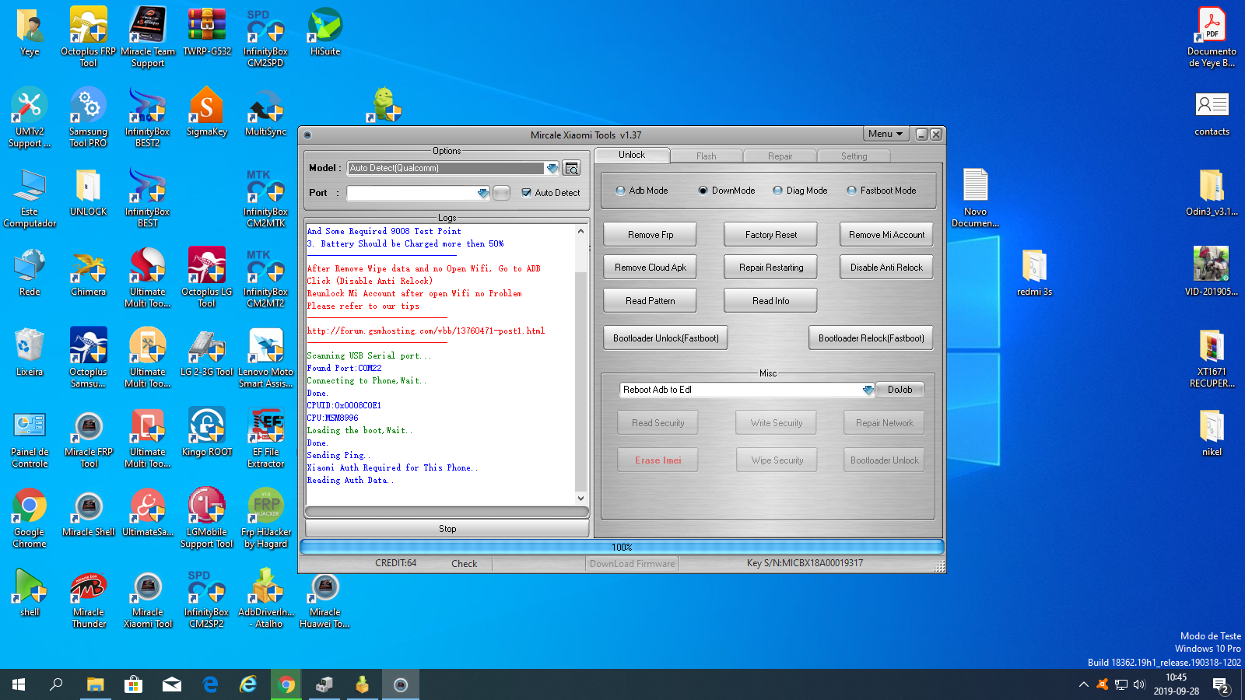Expand the Port dropdown list
Image resolution: width=1245 pixels, height=700 pixels.
[482, 193]
